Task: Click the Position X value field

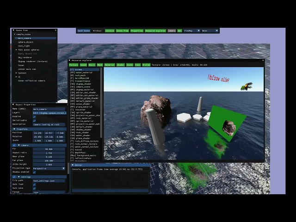Action: (38, 133)
